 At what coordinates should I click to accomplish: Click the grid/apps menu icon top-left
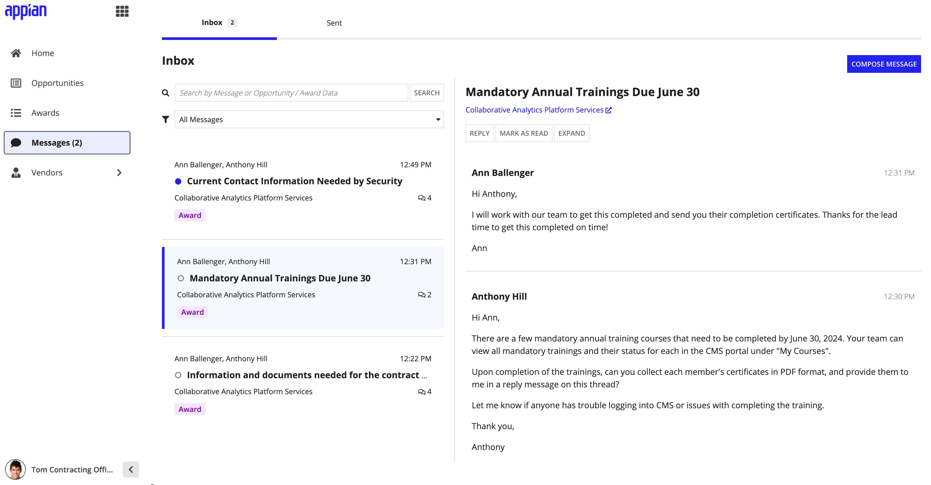121,11
